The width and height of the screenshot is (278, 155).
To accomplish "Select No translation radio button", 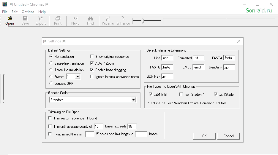I will (51, 56).
